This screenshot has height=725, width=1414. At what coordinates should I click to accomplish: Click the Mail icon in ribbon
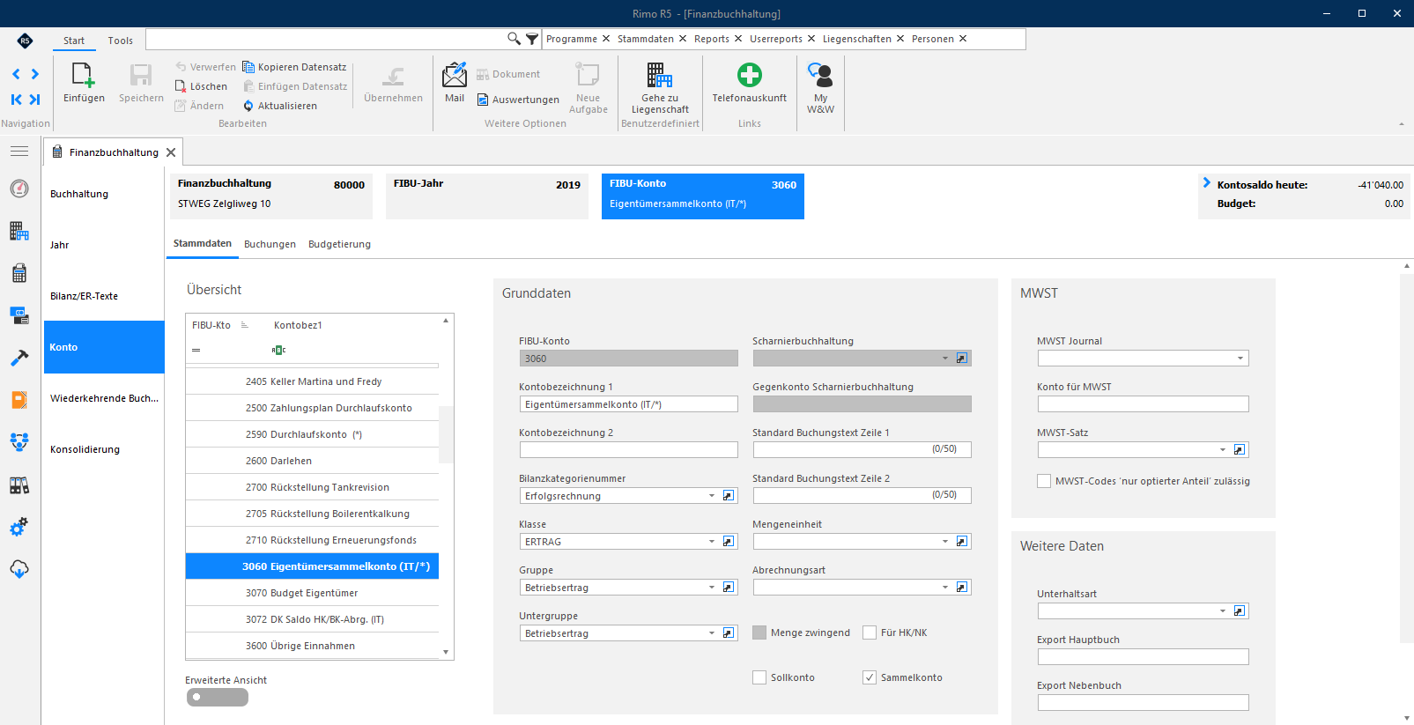(x=455, y=75)
